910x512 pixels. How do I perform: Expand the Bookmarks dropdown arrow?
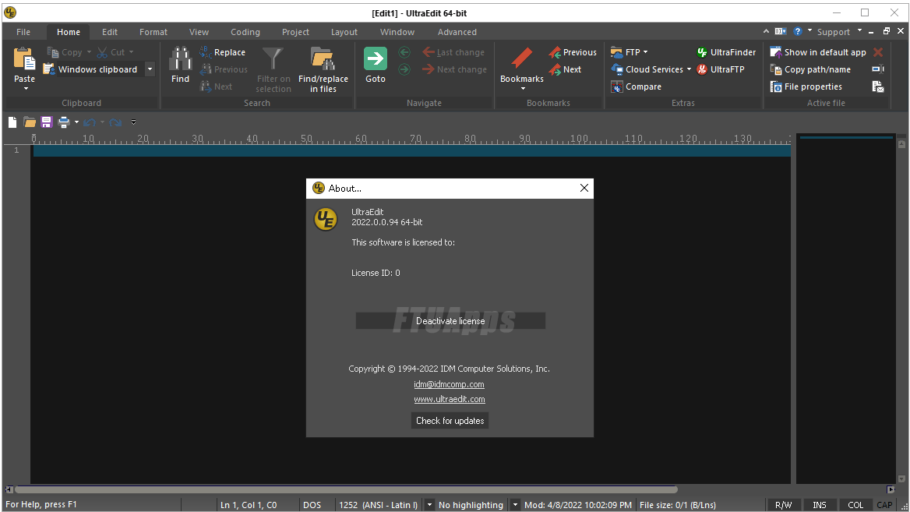[523, 89]
